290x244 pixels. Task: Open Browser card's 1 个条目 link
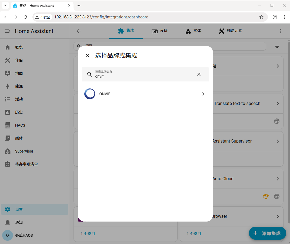coord(194,234)
